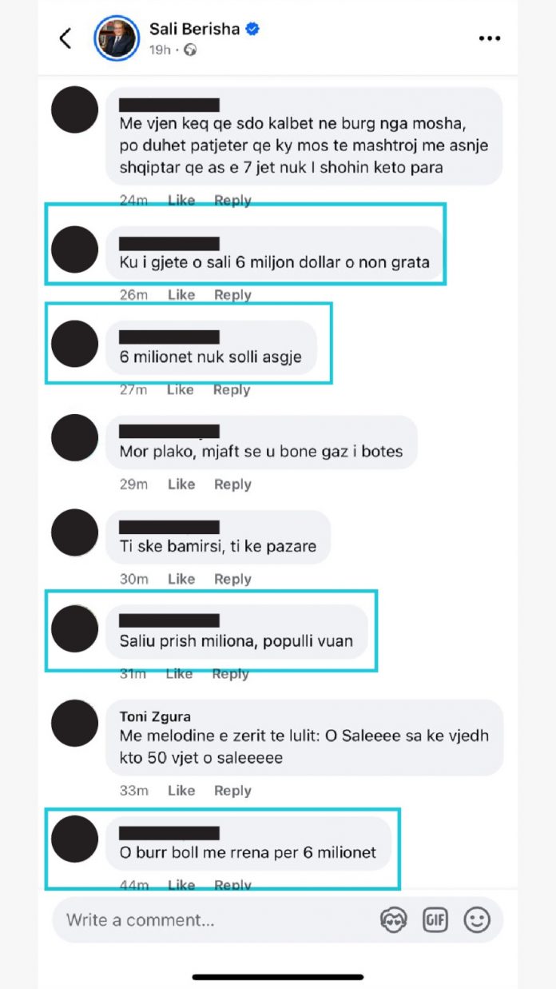Click avatar beside 'Saliu prish miliona' comment
The height and width of the screenshot is (989, 556).
pos(74,628)
